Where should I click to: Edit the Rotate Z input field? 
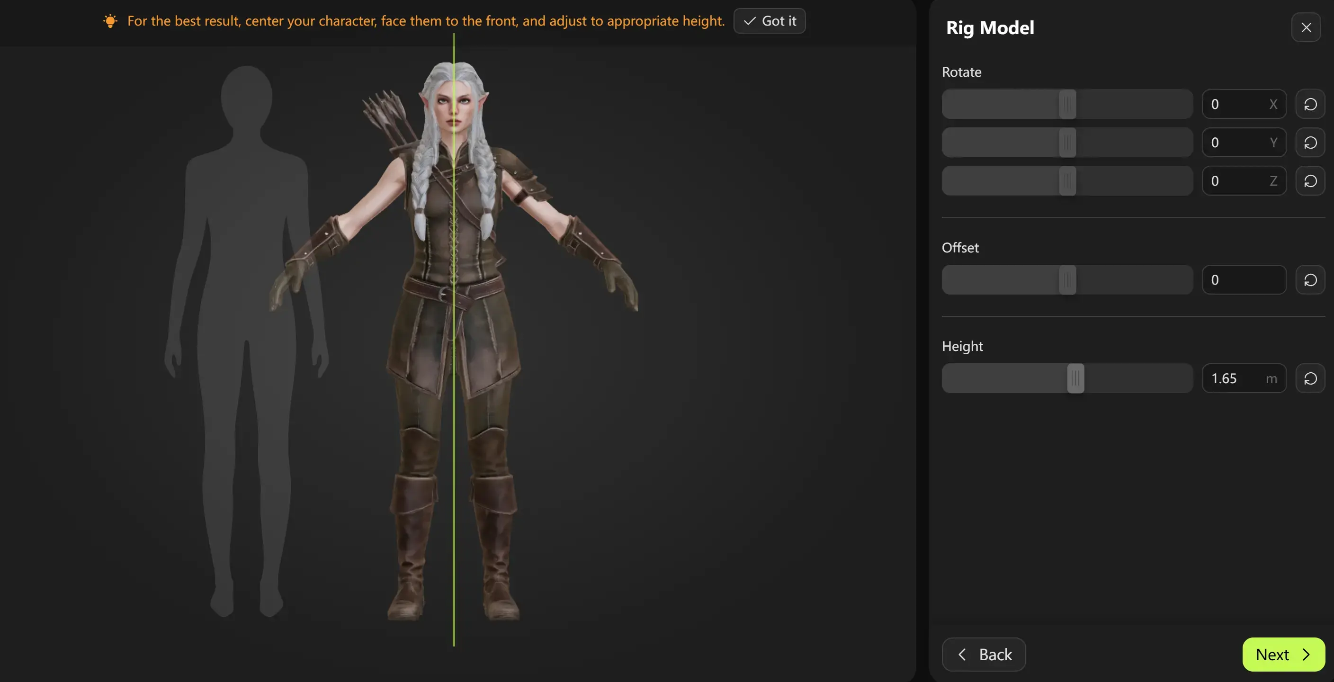tap(1244, 181)
